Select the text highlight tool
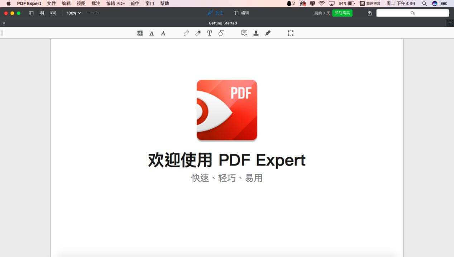The image size is (454, 257). click(x=140, y=33)
